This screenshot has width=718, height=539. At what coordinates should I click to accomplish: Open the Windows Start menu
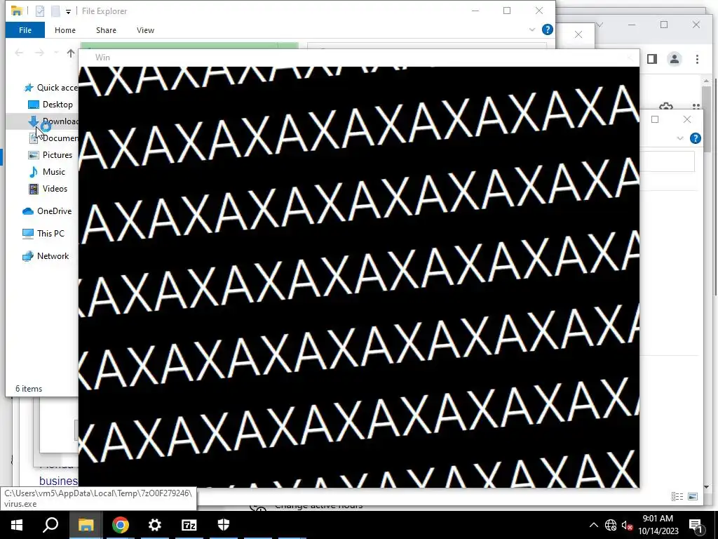point(17,525)
